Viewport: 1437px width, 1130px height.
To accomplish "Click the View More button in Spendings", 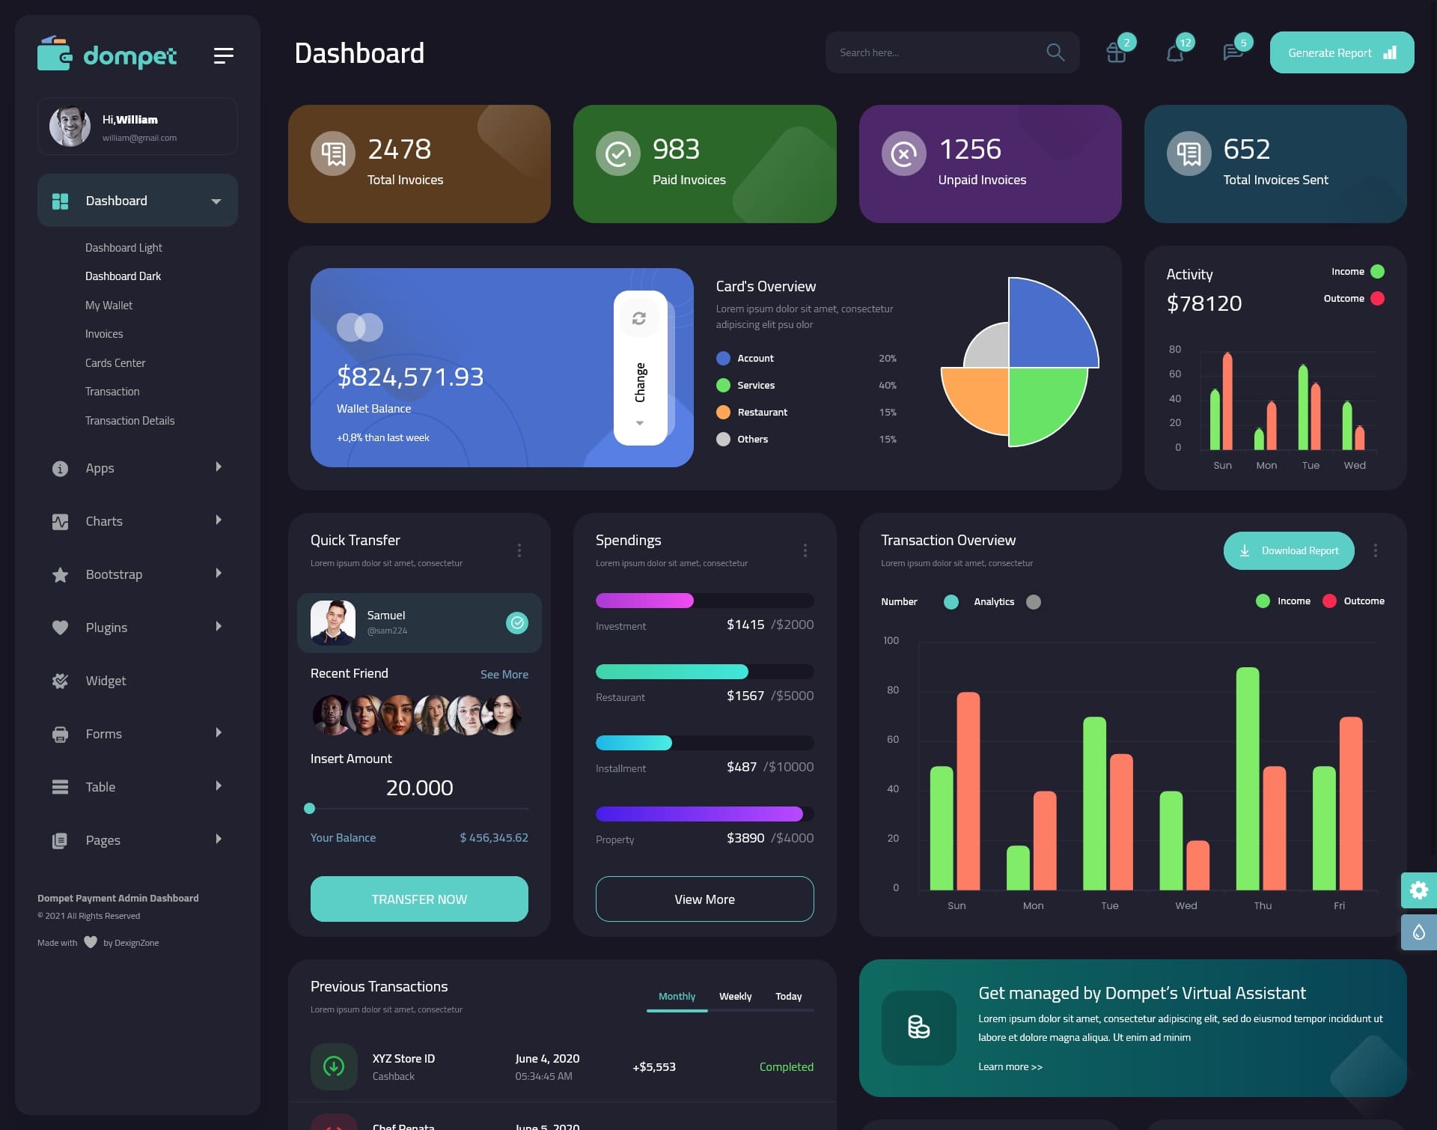I will click(704, 899).
